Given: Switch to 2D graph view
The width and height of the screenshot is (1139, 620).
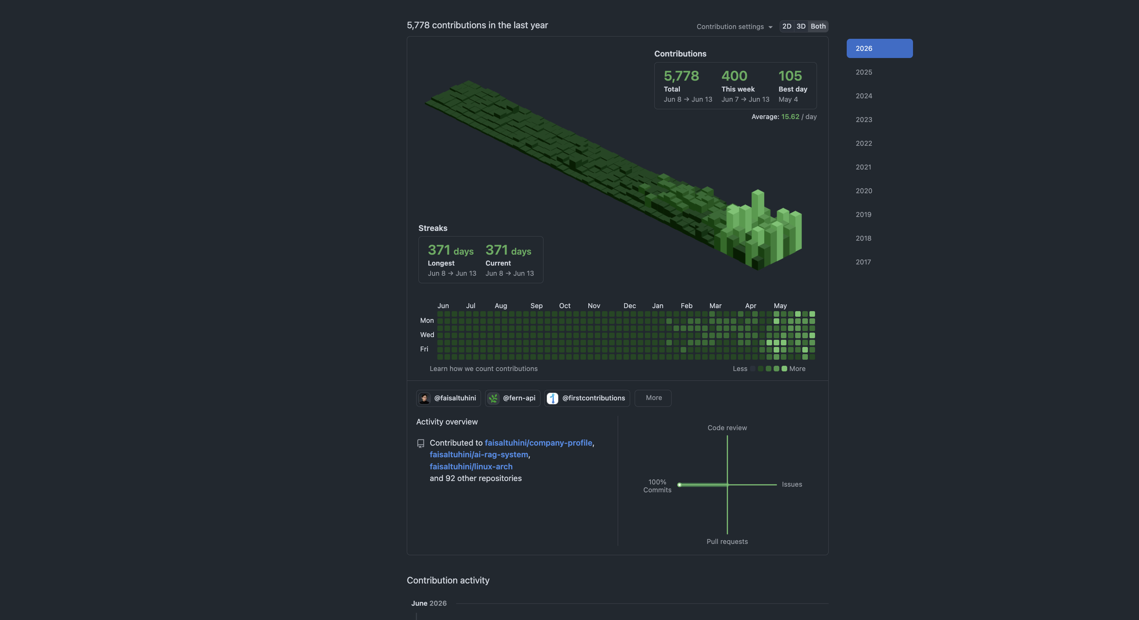Looking at the screenshot, I should [786, 26].
